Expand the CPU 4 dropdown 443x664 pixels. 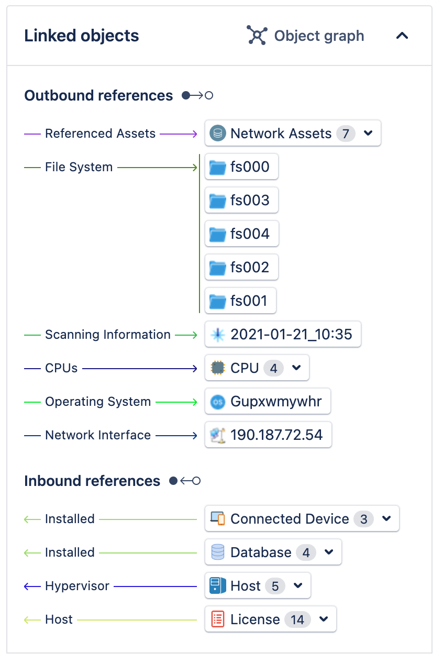tap(296, 368)
